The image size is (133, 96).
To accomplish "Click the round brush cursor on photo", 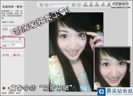I will pos(83,38).
